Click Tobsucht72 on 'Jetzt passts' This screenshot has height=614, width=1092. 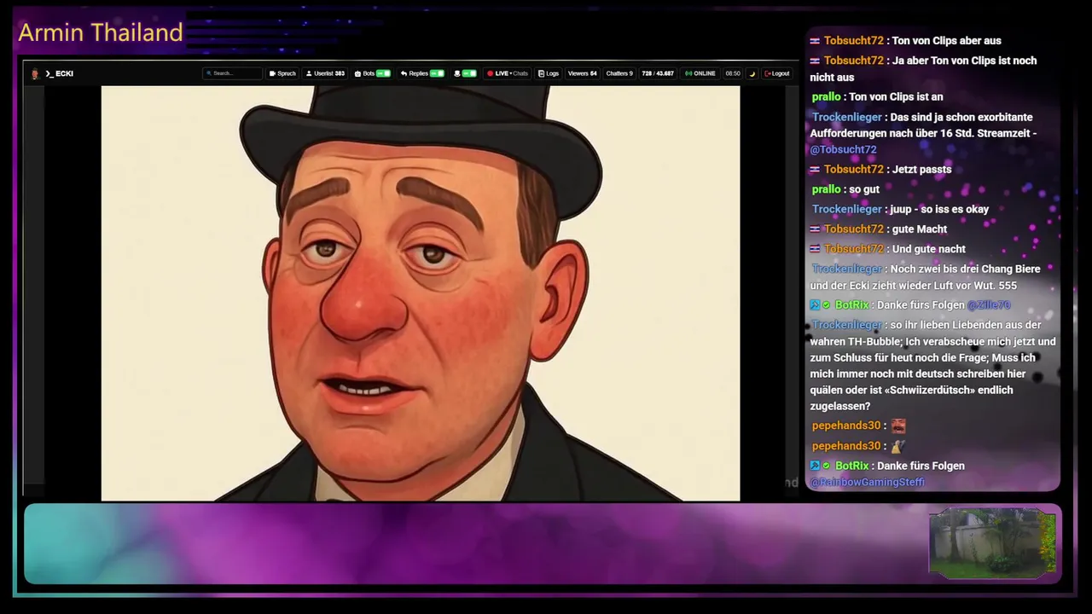(854, 170)
